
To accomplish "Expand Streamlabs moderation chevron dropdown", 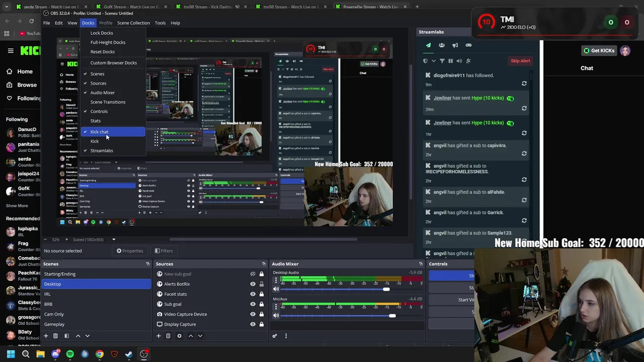I will 434,61.
